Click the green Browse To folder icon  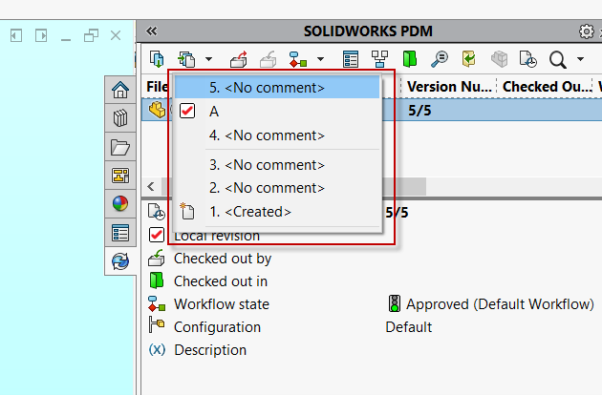tap(410, 59)
